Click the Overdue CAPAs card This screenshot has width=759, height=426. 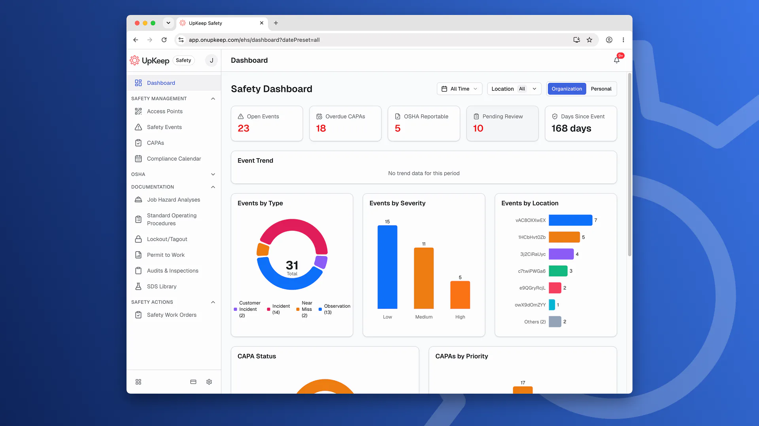345,123
